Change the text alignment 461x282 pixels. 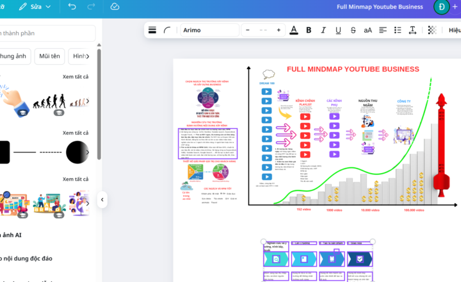click(x=383, y=30)
